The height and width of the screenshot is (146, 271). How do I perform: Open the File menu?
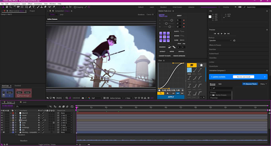point(2,4)
